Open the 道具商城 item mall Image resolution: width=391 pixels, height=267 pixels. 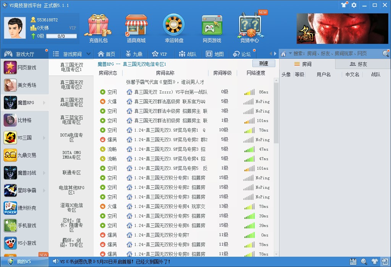(136, 27)
